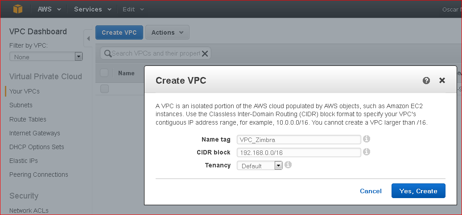Click info icon beside Tenancy dropdown
This screenshot has height=215, width=462.
288,165
